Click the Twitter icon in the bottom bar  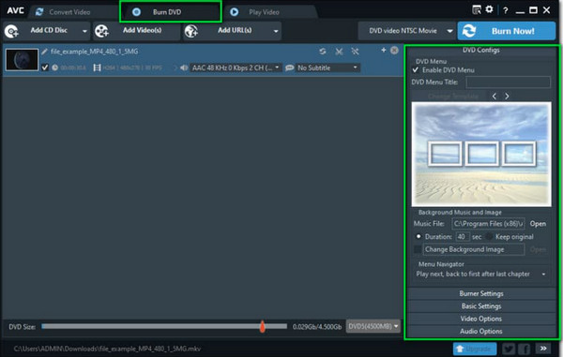click(x=509, y=349)
